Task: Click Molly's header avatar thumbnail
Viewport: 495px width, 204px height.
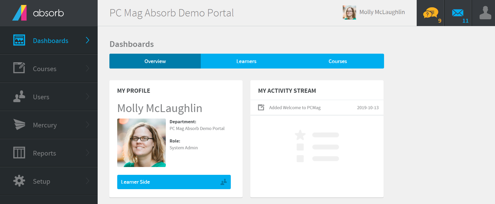Action: coord(349,13)
